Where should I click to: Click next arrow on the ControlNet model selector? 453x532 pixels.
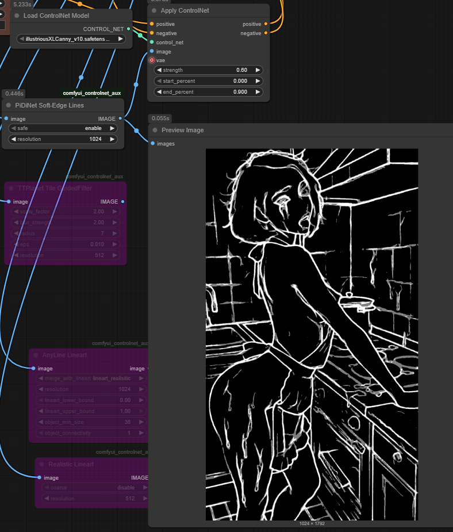[120, 39]
